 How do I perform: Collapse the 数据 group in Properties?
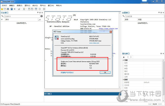click(123, 80)
